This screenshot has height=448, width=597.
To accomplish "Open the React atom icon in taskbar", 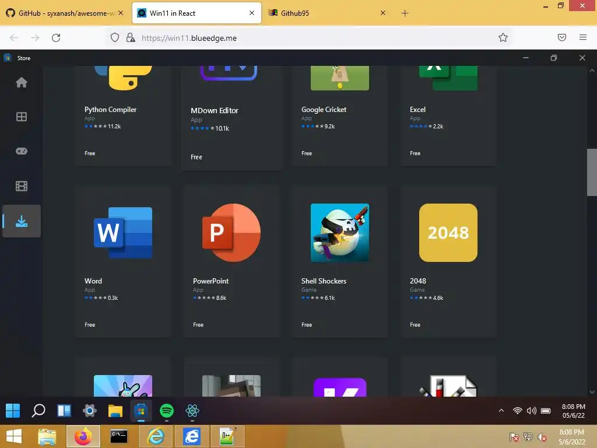I will (192, 411).
